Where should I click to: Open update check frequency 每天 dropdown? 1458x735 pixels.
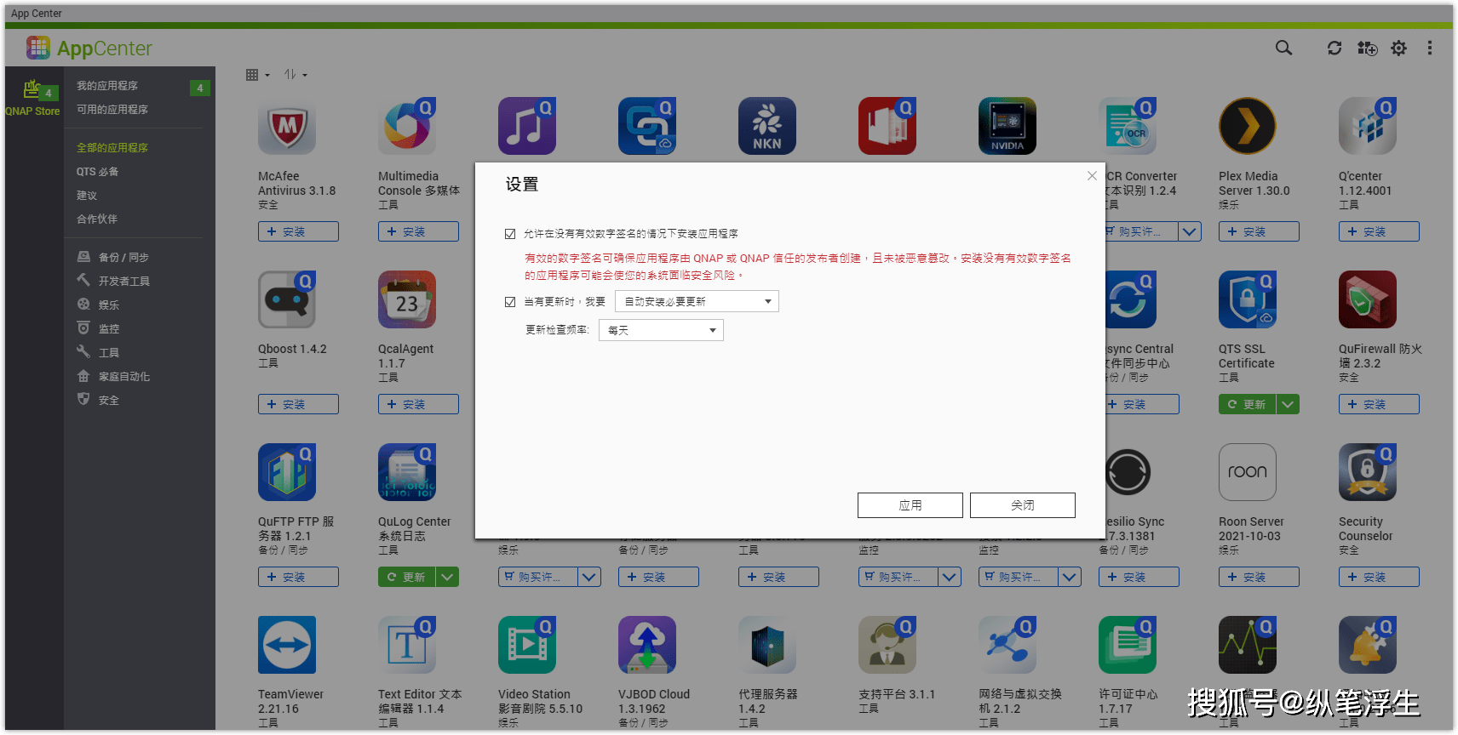coord(661,330)
